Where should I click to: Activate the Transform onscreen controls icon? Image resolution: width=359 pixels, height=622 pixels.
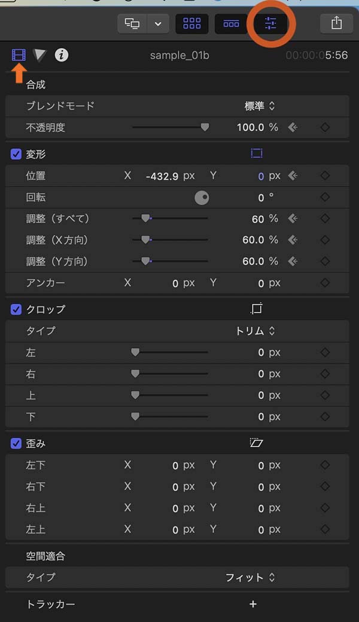pos(257,154)
